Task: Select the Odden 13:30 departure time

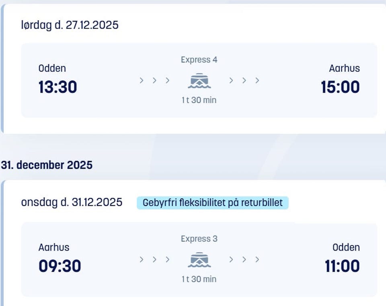Action: [57, 87]
